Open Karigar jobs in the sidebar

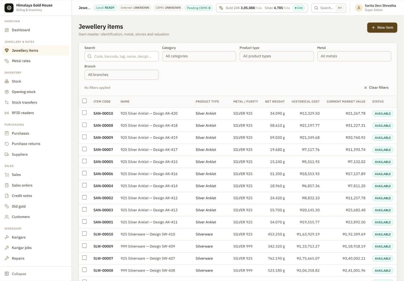point(36,248)
